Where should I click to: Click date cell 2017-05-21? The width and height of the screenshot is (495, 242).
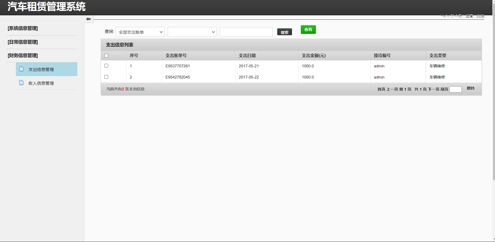pos(249,66)
